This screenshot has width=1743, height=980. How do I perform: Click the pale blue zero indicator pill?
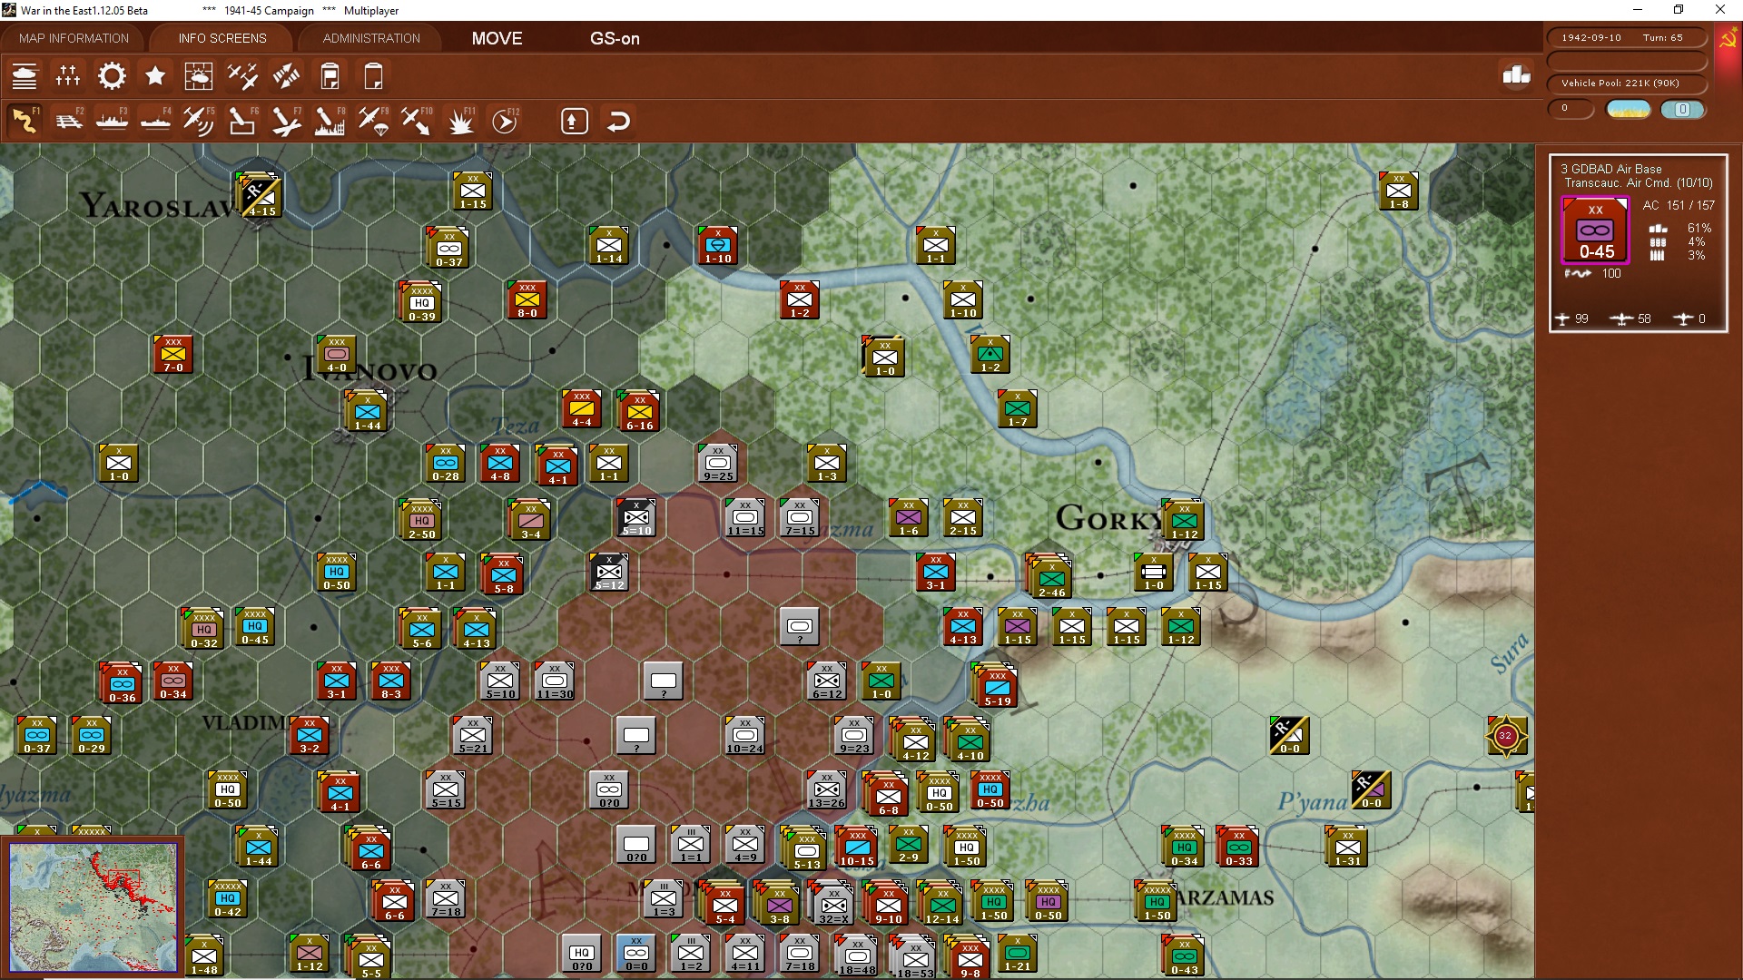1682,109
